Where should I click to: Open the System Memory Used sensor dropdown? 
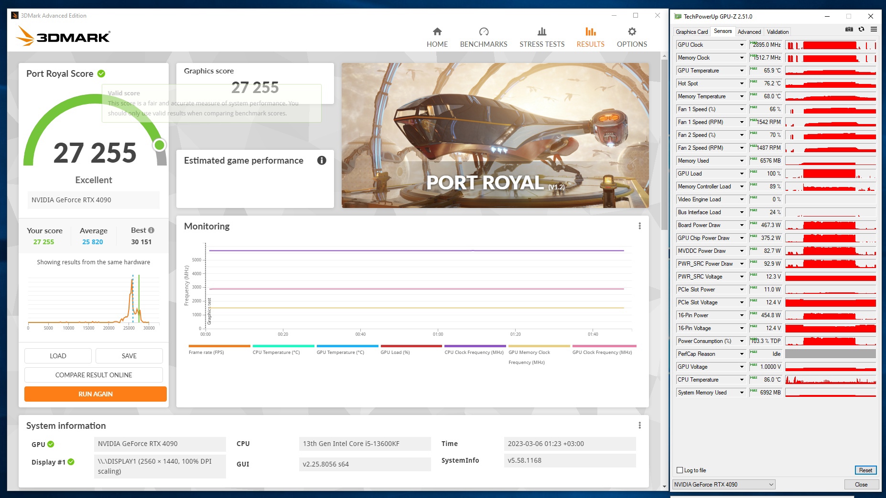tap(742, 393)
